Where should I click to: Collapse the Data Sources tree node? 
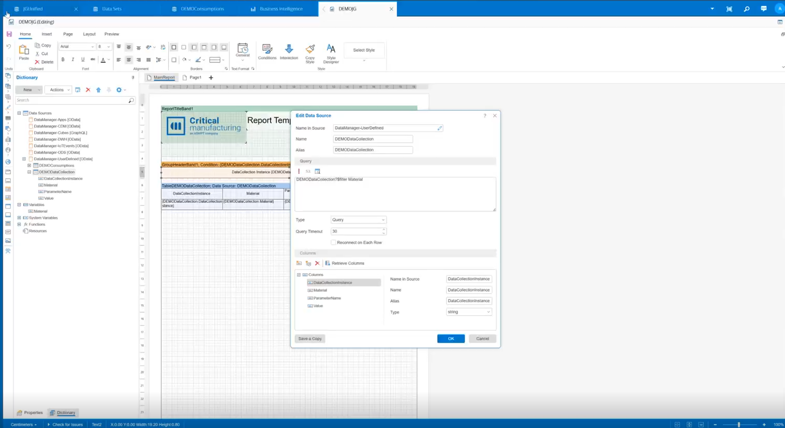(19, 113)
